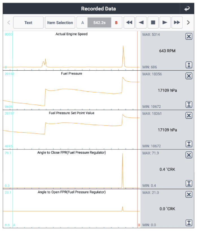
Task: Select cursor A marker button
Action: pos(82,23)
